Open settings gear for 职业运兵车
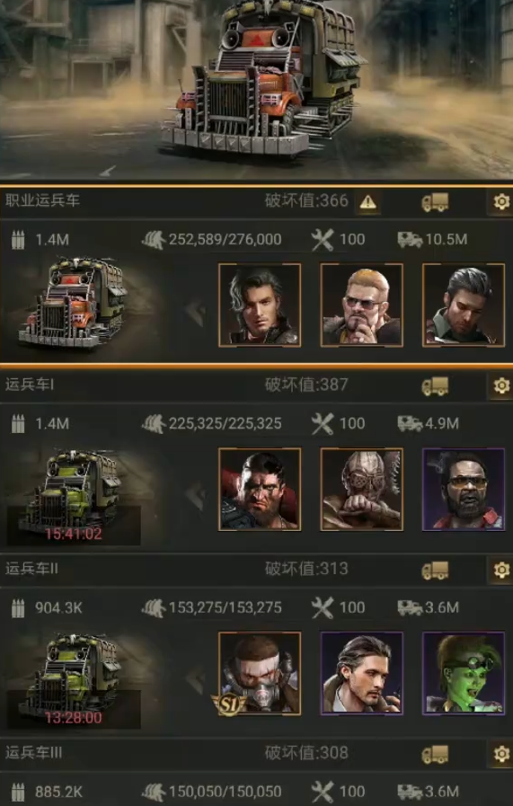The image size is (513, 806). pos(501,201)
